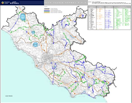Click the green line legend swatch
This screenshot has width=132, height=103.
47,12
